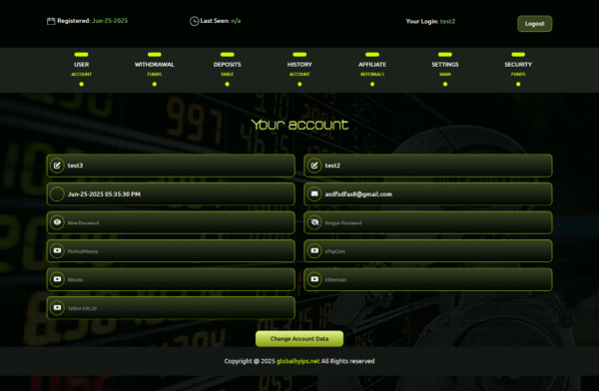Follow the globalhyips.net footer link

pyautogui.click(x=298, y=361)
